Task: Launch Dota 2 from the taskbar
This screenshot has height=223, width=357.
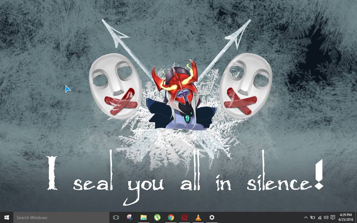Action: click(x=184, y=217)
